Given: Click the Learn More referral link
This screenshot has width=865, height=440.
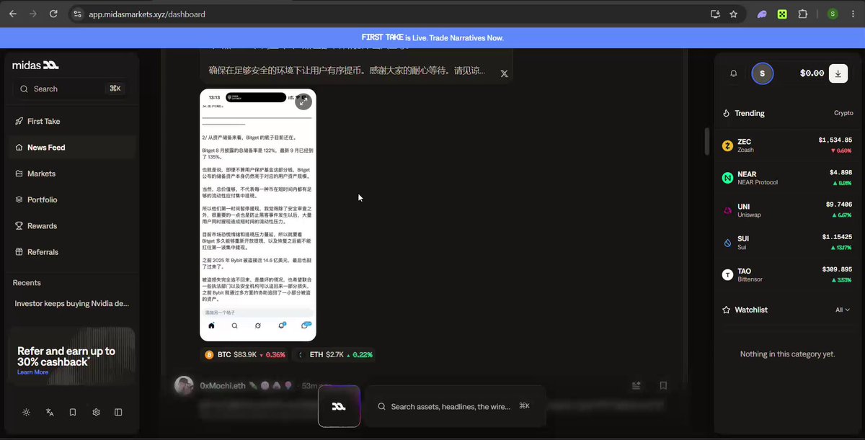Looking at the screenshot, I should 32,372.
